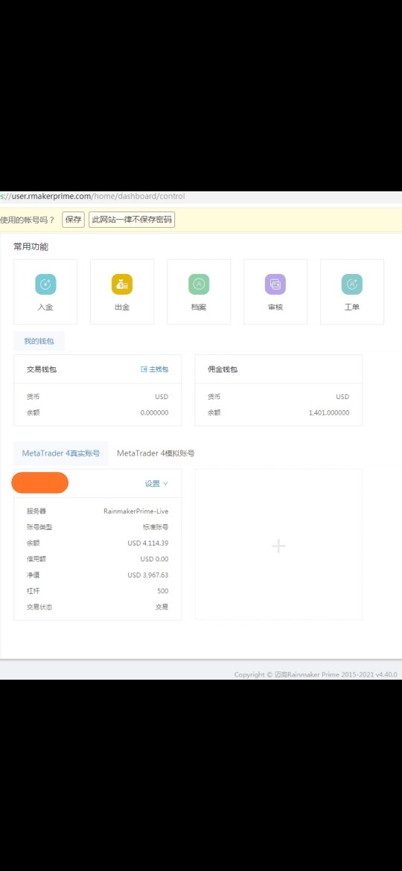The image size is (402, 871).
Task: Click the chevron next to 设置
Action: (165, 484)
